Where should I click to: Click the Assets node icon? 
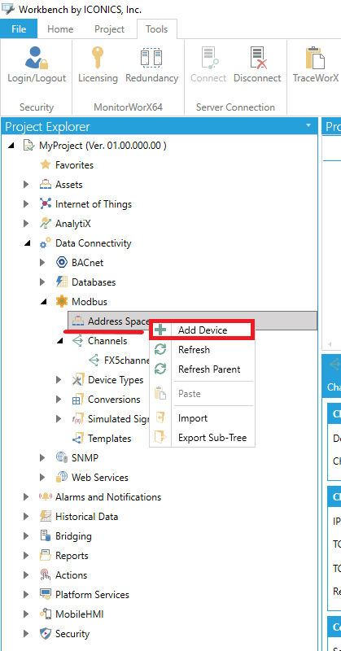[45, 185]
